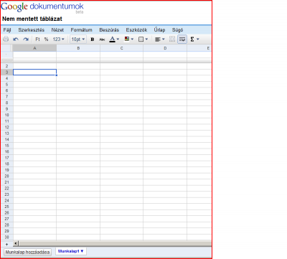This screenshot has height=259, width=287.
Task: Click the Munkalap hozzáadása button
Action: [x=27, y=252]
